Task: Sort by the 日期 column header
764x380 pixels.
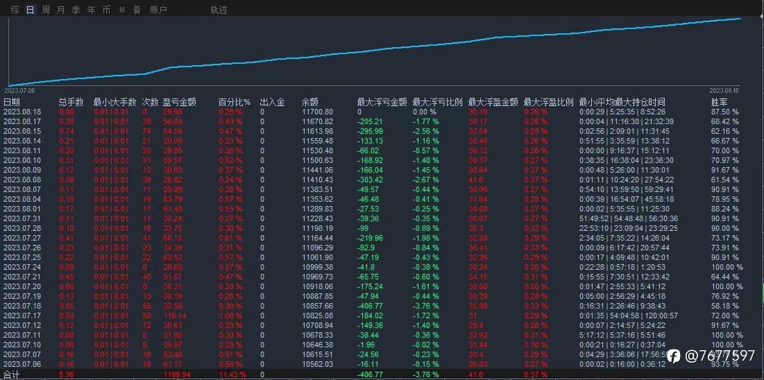Action: click(x=12, y=103)
